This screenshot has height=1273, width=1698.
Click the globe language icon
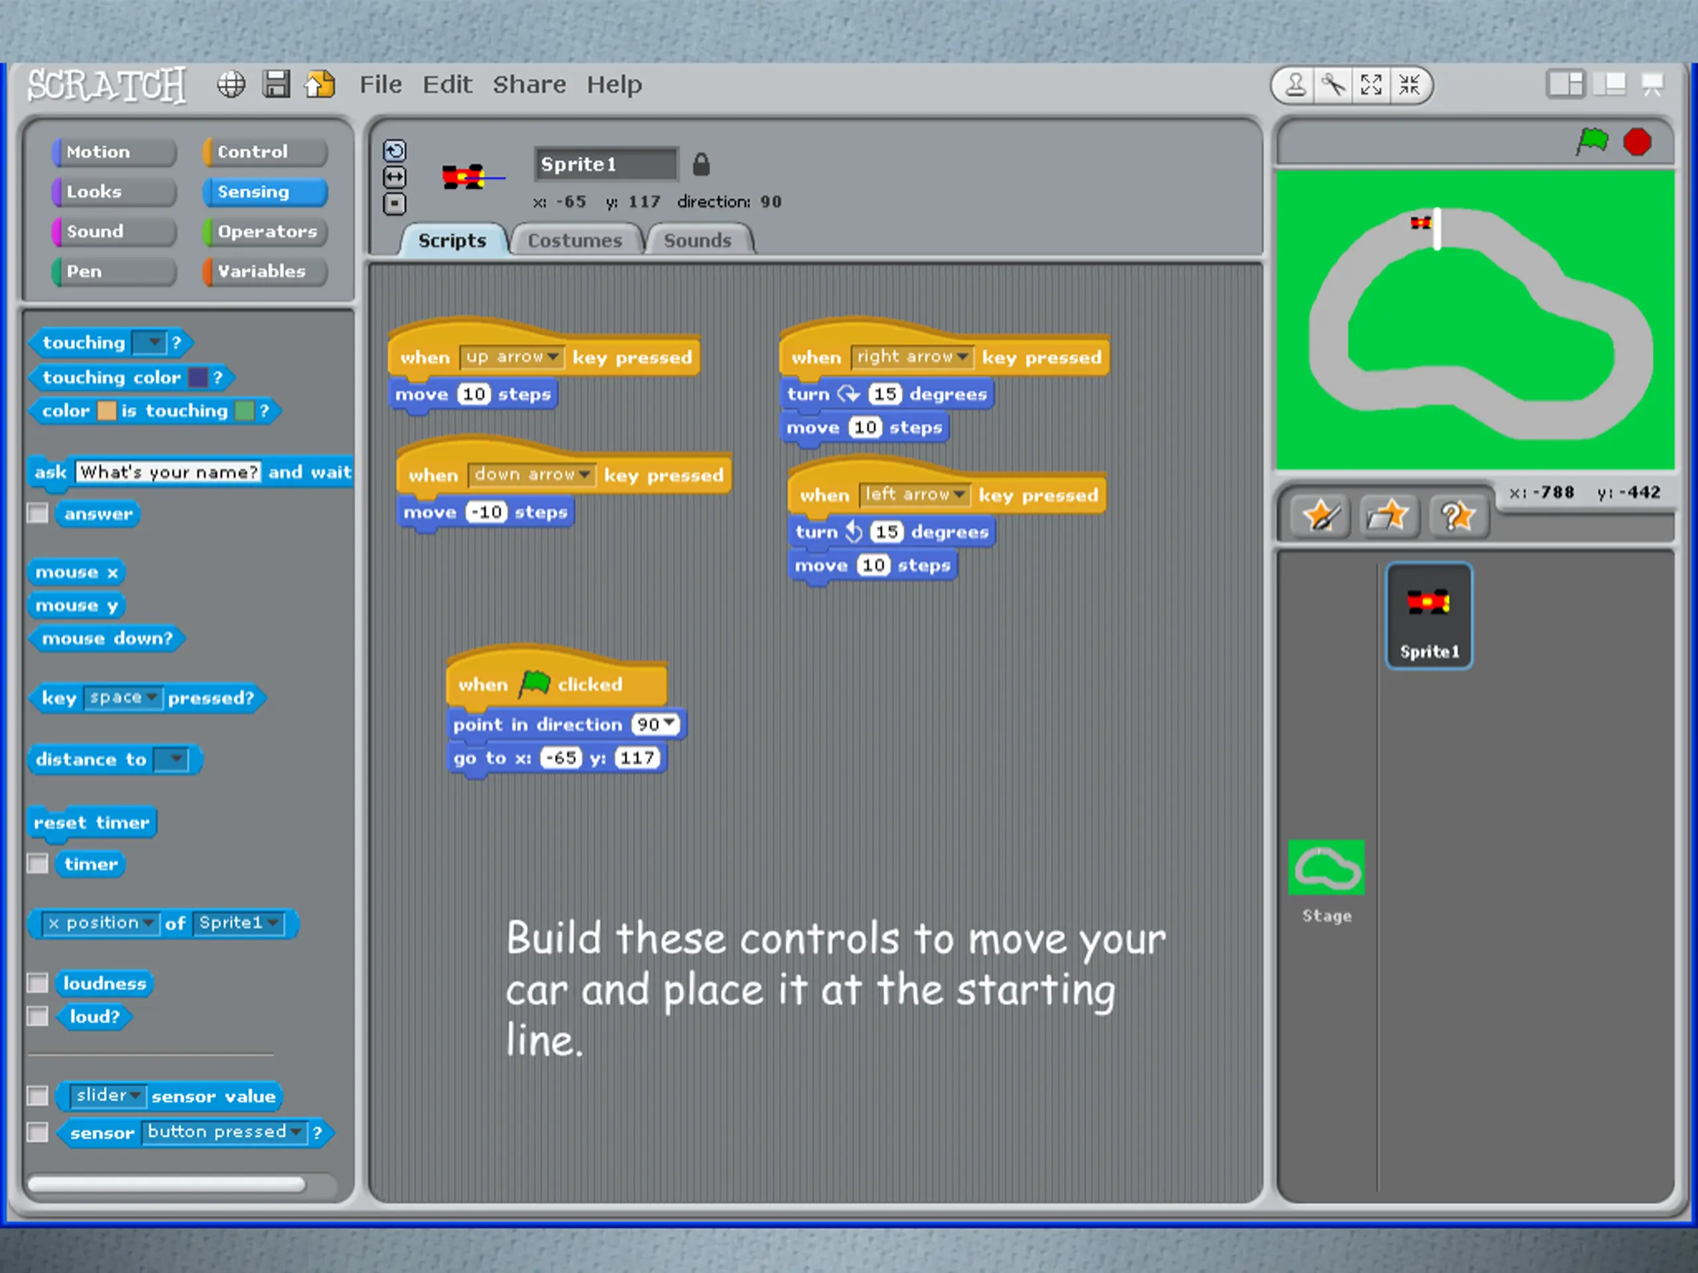231,84
